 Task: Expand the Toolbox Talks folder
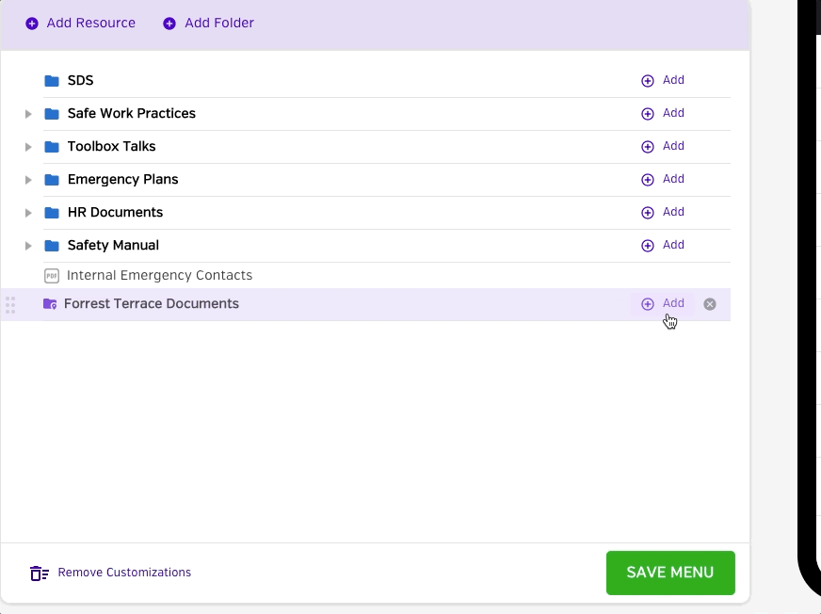coord(28,147)
